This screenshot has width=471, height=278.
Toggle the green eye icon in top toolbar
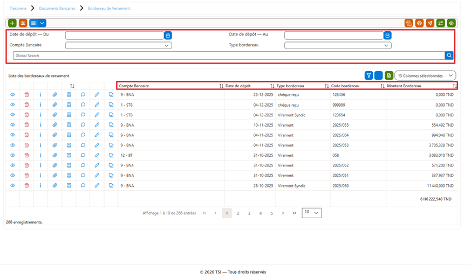click(451, 23)
